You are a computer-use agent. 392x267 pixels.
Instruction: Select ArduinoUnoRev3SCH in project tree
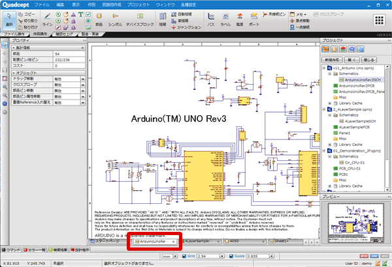click(x=360, y=80)
